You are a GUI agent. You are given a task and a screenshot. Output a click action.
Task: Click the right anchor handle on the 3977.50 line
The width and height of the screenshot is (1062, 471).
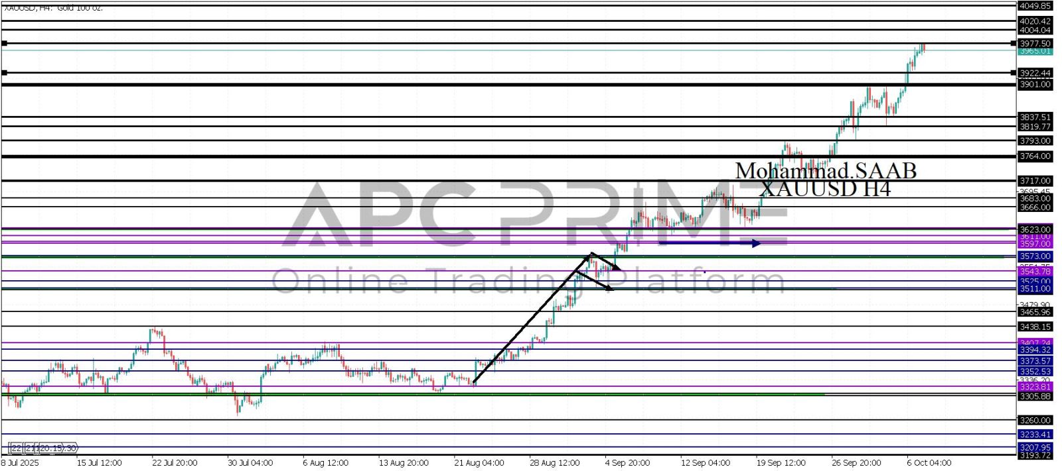coord(1013,43)
